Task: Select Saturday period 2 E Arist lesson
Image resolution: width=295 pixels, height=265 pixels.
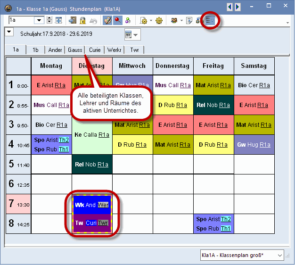Action: point(254,105)
